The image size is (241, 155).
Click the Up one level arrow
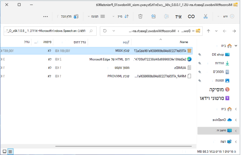point(208,31)
